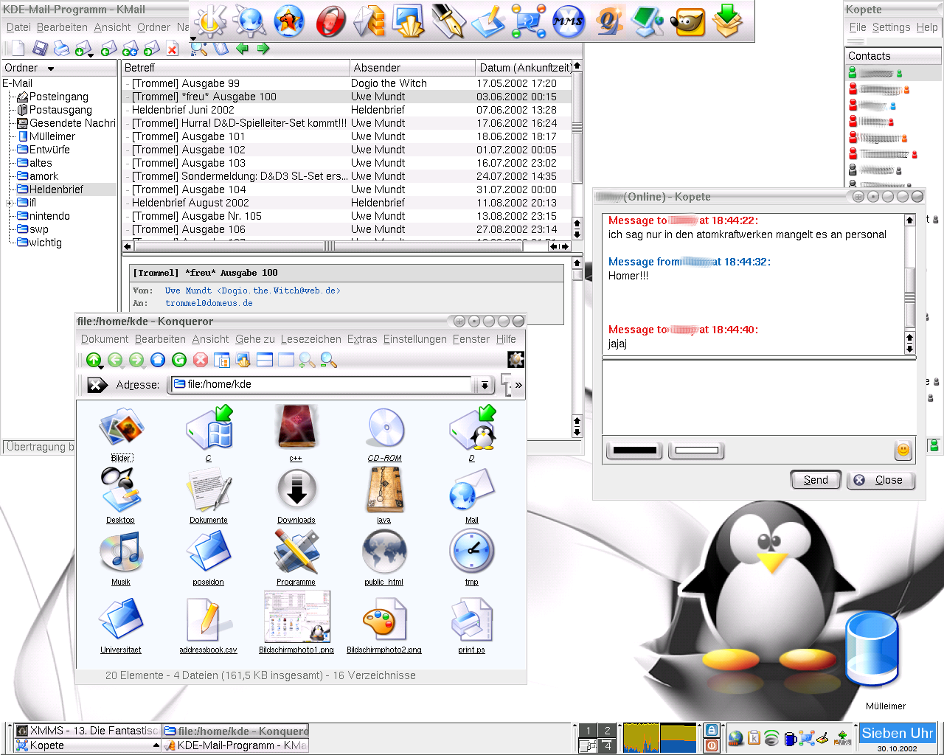
Task: Pick Kopete white background text color
Action: coord(696,450)
